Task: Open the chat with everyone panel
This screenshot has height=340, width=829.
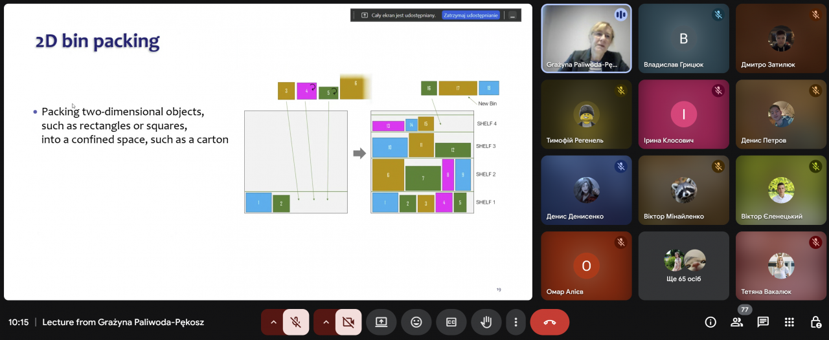Action: [x=763, y=322]
